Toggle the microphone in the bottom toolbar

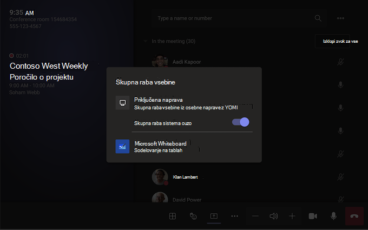click(333, 216)
